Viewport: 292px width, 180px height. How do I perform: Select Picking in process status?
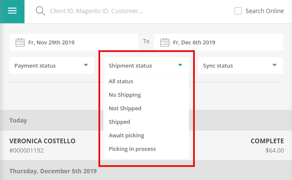pyautogui.click(x=132, y=149)
